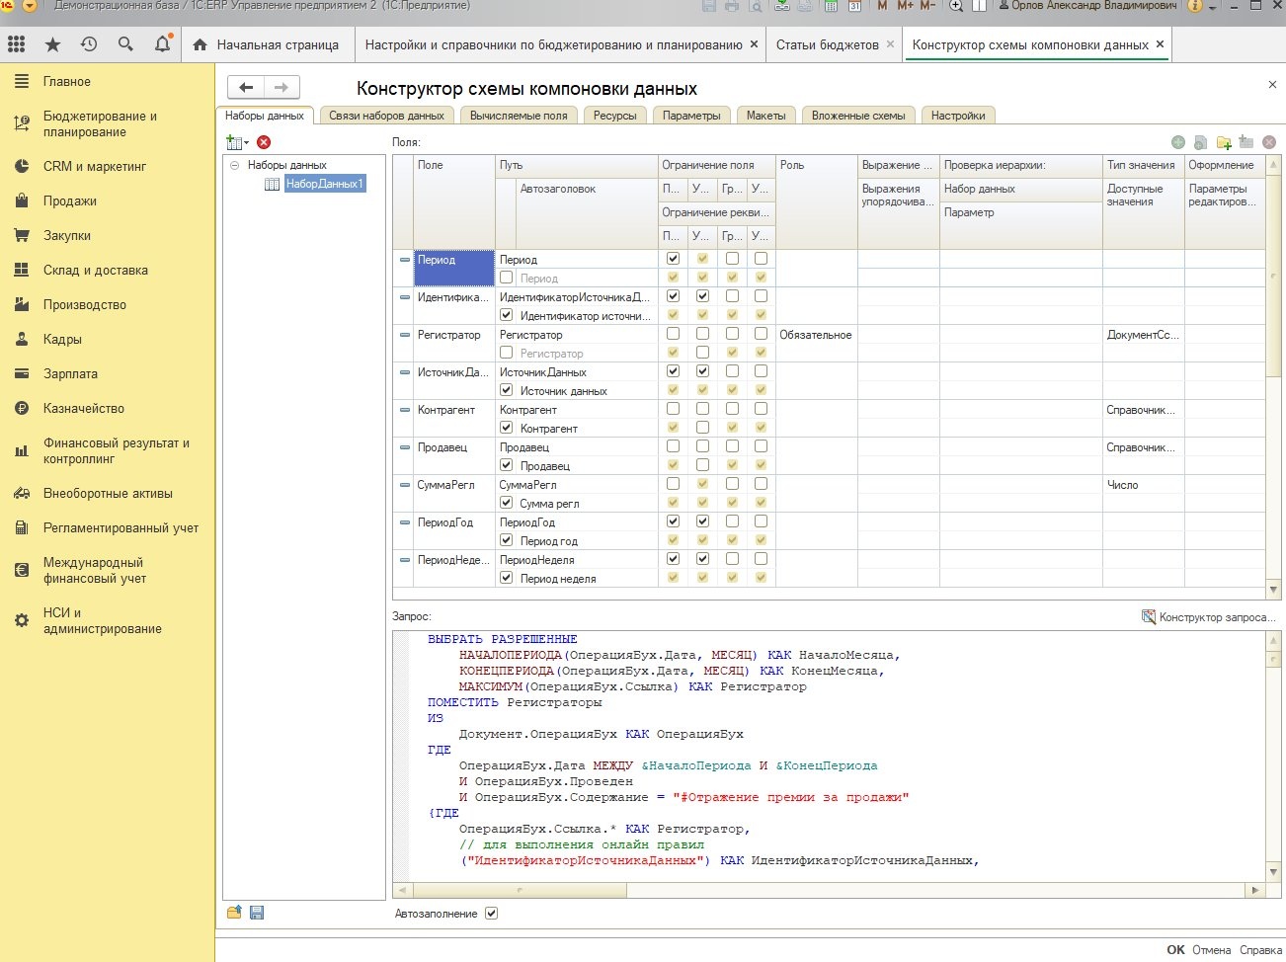
Task: Collapse the Контрагент field row
Action: click(404, 410)
